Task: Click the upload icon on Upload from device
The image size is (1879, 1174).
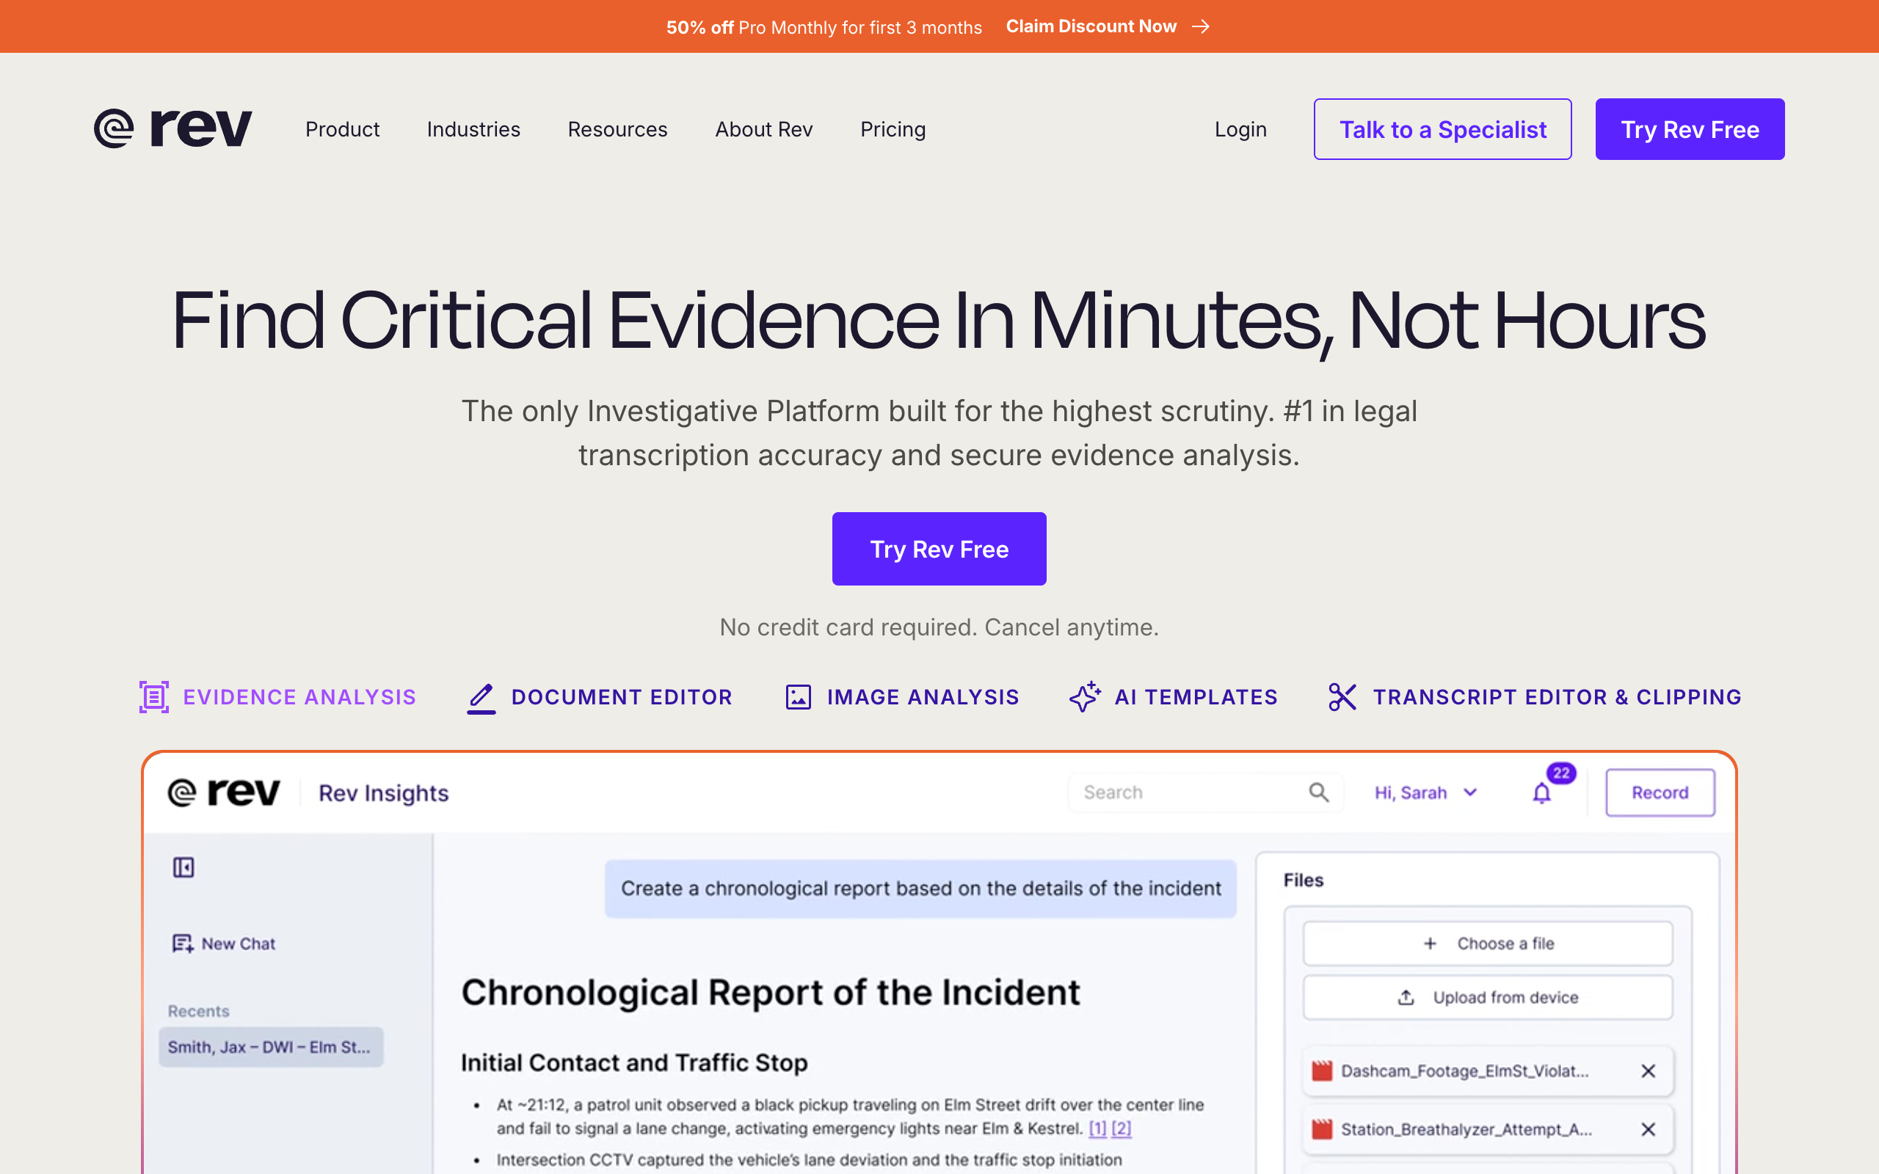Action: pos(1406,998)
